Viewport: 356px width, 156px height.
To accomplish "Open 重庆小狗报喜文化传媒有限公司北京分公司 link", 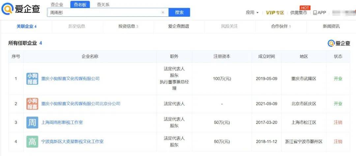I will pyautogui.click(x=81, y=104).
